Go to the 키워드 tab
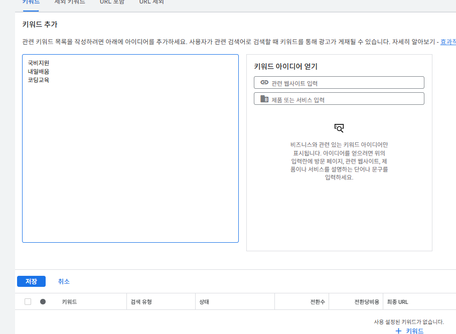456x334 pixels. coord(31,3)
